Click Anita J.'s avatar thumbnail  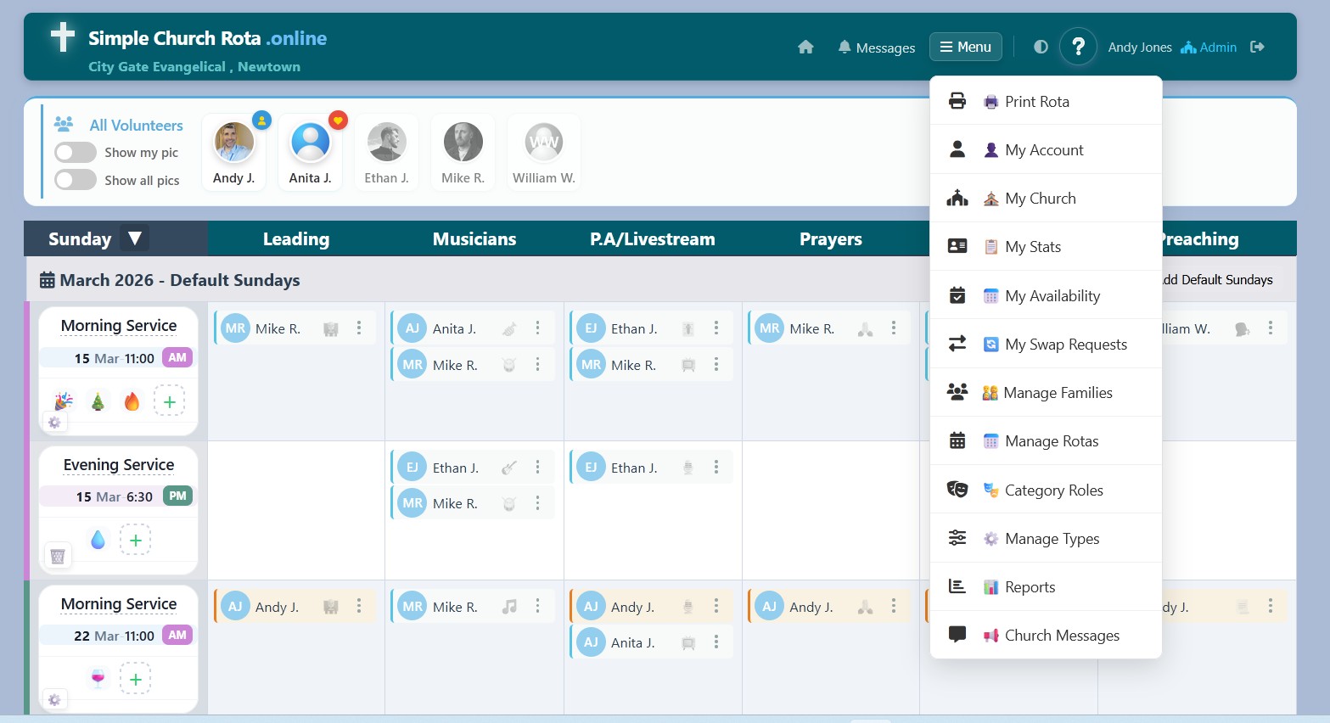310,142
